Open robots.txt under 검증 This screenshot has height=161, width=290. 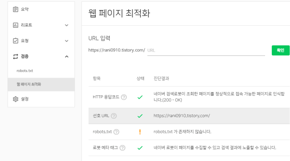pyautogui.click(x=25, y=70)
